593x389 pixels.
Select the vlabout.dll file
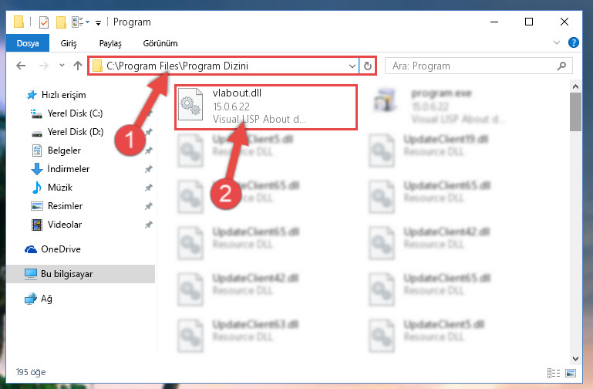(266, 107)
